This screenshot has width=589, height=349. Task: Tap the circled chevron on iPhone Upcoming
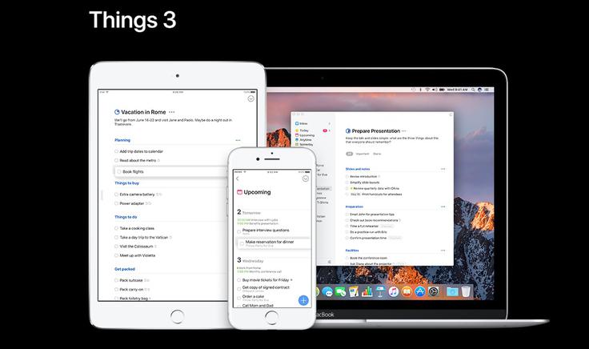point(306,179)
